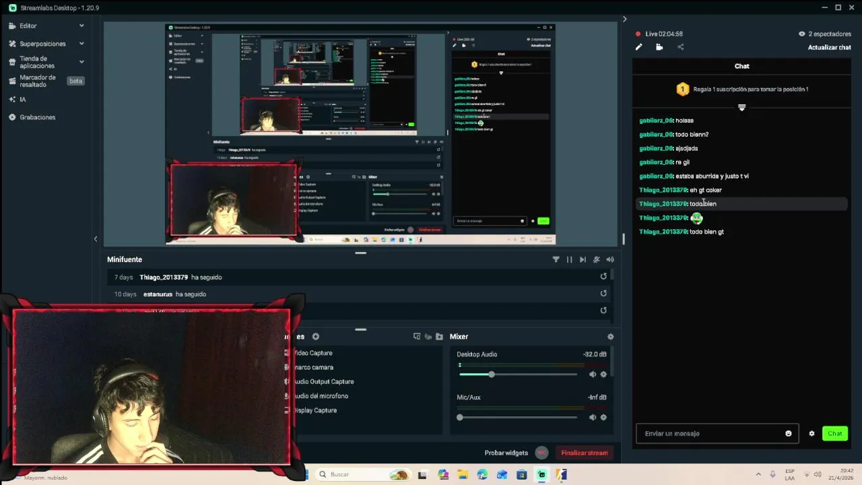
Task: Mute Desktop Audio
Action: point(593,375)
